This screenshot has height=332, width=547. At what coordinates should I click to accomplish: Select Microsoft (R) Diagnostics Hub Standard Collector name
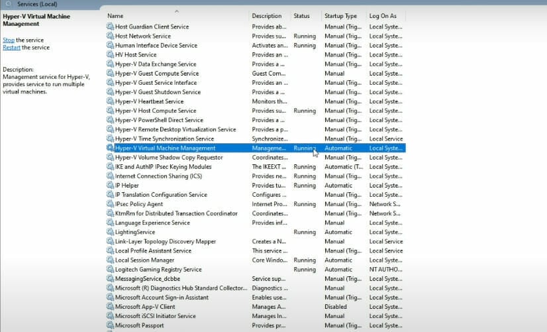pos(181,288)
